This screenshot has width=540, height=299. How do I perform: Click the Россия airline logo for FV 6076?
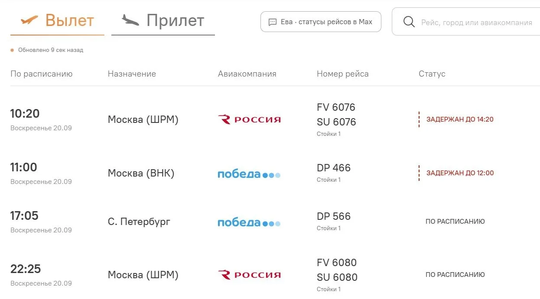coord(249,119)
